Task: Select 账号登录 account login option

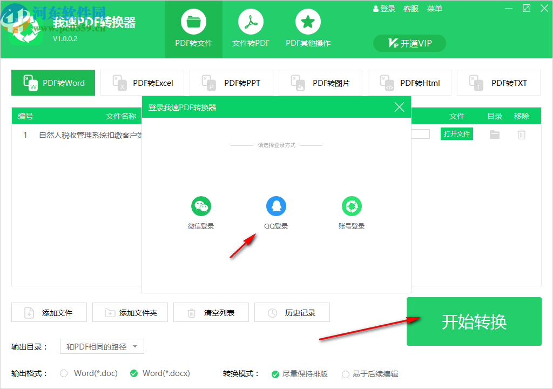Action: click(352, 206)
